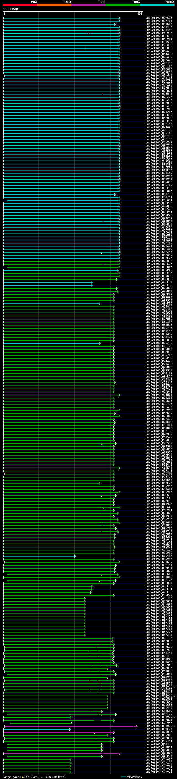This screenshot has height=779, width=177.
Task: Select label UniRef100_A9NNN1
Action: click(x=159, y=291)
